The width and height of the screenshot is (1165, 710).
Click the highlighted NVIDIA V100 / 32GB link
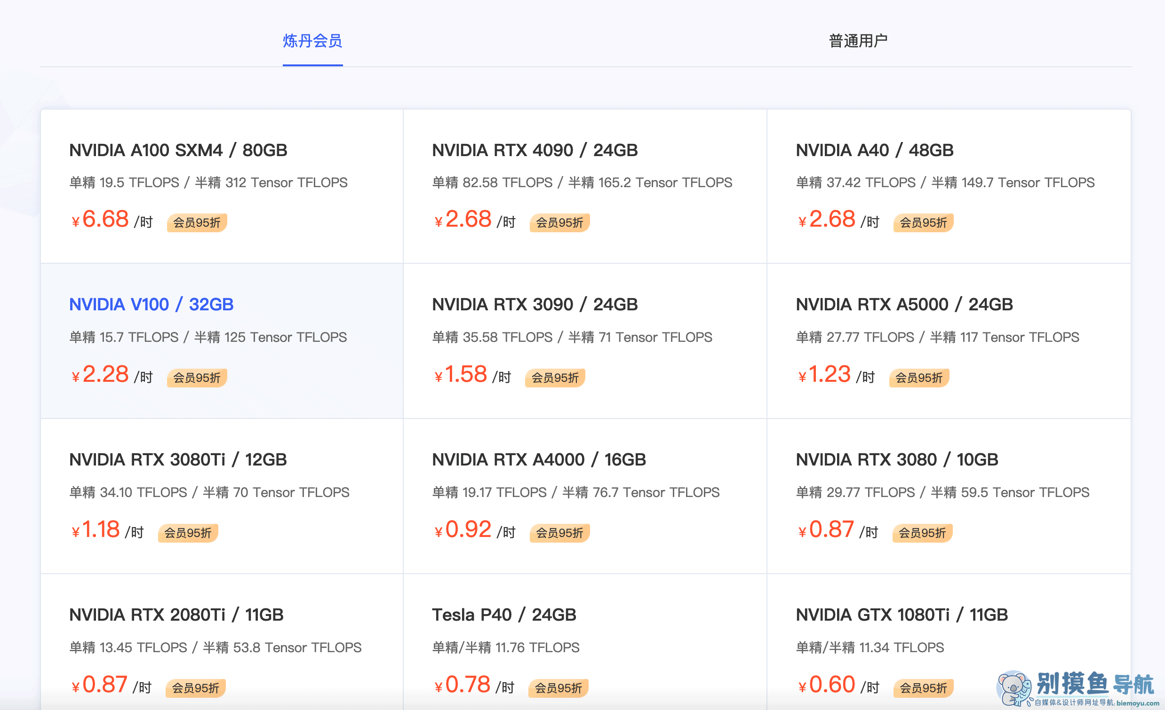[x=152, y=305]
